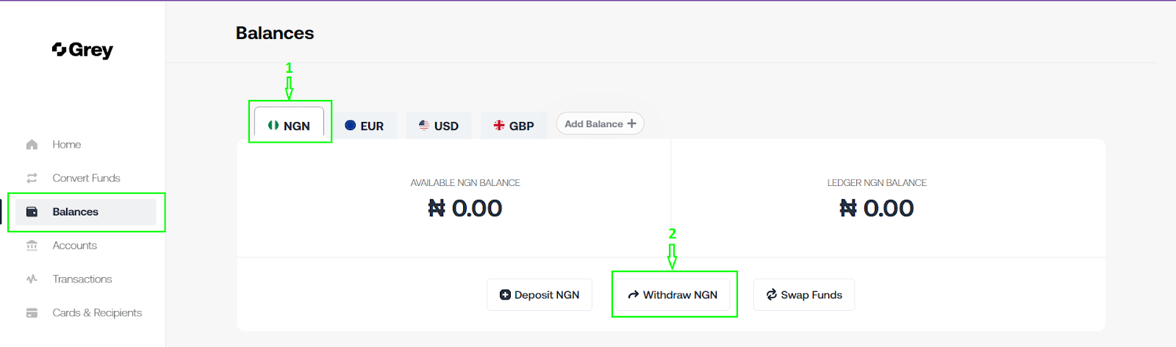Screen dimensions: 1176x347
Task: Click the Accounts bank icon
Action: [32, 246]
